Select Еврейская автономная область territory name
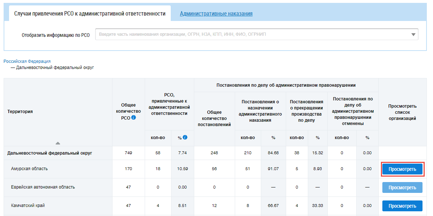Image resolution: width=433 pixels, height=216 pixels. tap(43, 187)
